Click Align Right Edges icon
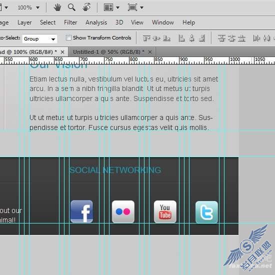The image size is (275, 275). 202,38
